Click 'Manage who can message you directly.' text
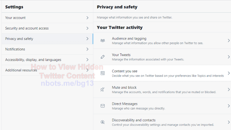 click(139, 109)
